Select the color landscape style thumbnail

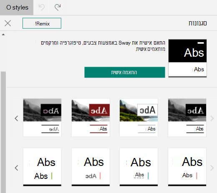coord(139,118)
